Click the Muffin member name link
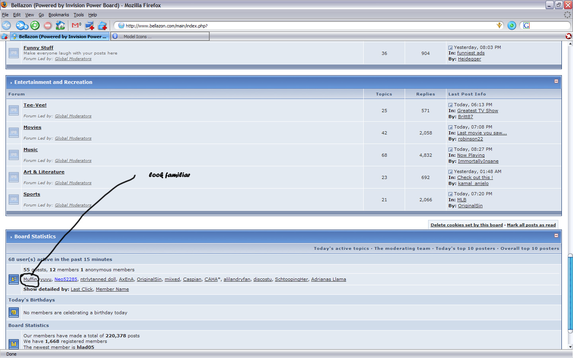Screen dimensions: 573x358 [30, 279]
